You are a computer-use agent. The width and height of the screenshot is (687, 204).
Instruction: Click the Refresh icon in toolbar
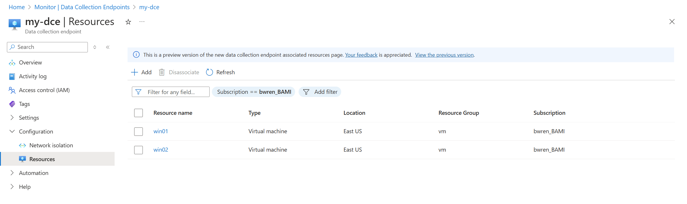coord(209,72)
